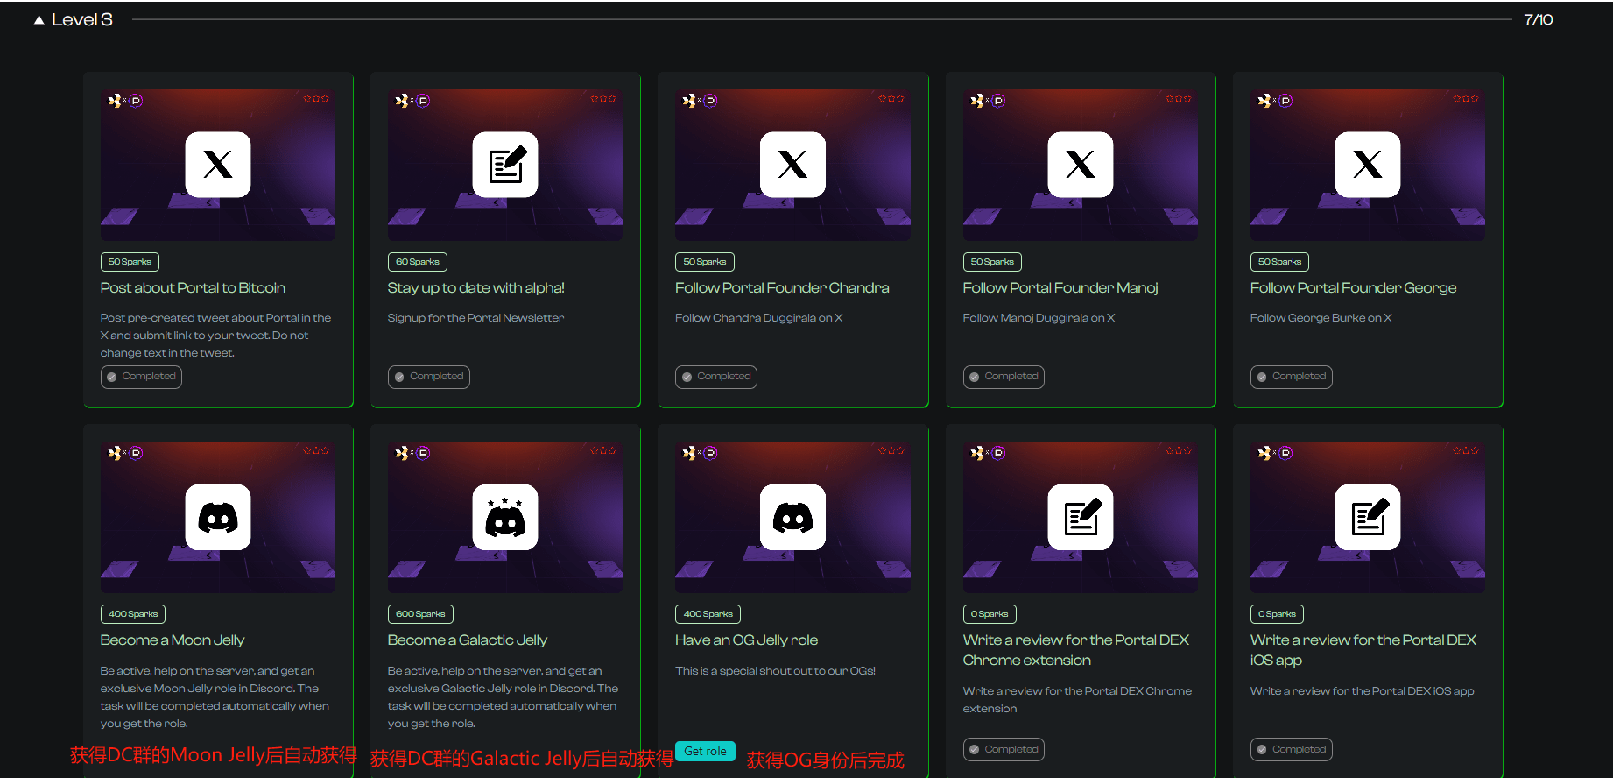The width and height of the screenshot is (1613, 778).
Task: Click the 60 Sparks badge on newsletter card
Action: [418, 262]
